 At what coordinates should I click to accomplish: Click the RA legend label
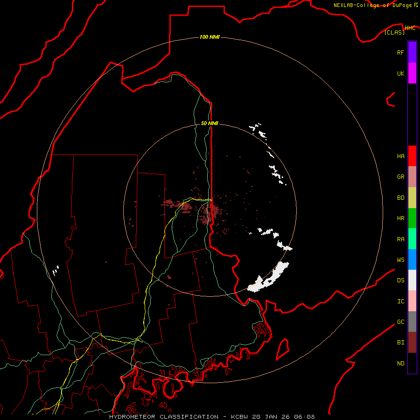click(400, 239)
